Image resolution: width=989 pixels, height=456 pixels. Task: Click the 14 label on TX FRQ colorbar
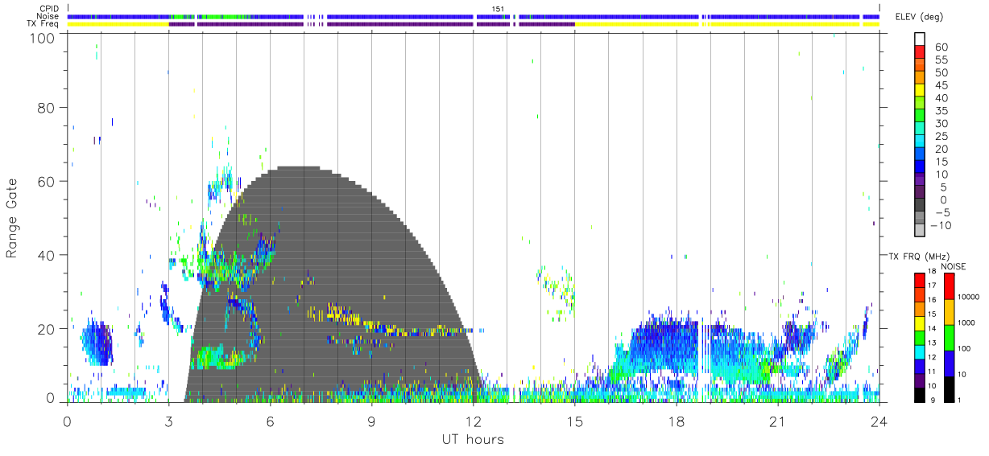coord(931,328)
